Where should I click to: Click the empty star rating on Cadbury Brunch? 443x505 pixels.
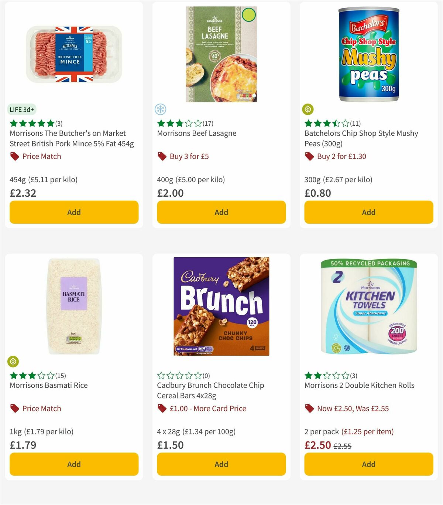coord(179,375)
